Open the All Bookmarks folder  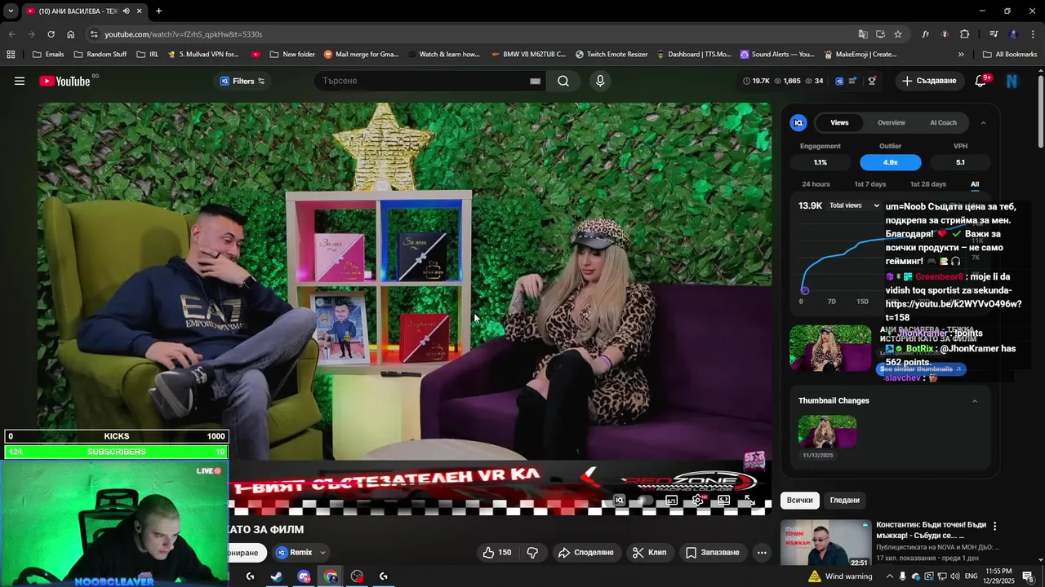coord(1010,55)
